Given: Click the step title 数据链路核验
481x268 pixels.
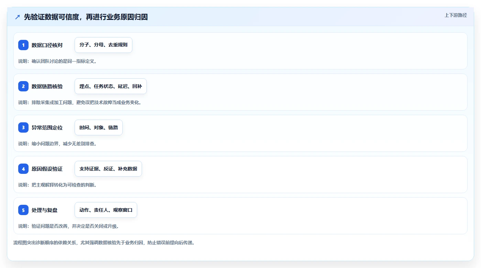Looking at the screenshot, I should click(x=47, y=86).
